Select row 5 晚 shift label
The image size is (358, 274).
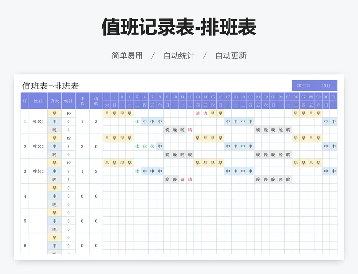[x=54, y=229]
